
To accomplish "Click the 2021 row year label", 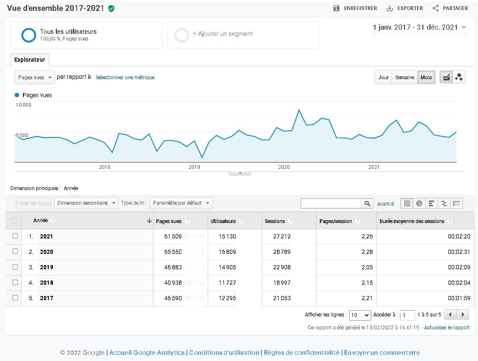I will 46,236.
